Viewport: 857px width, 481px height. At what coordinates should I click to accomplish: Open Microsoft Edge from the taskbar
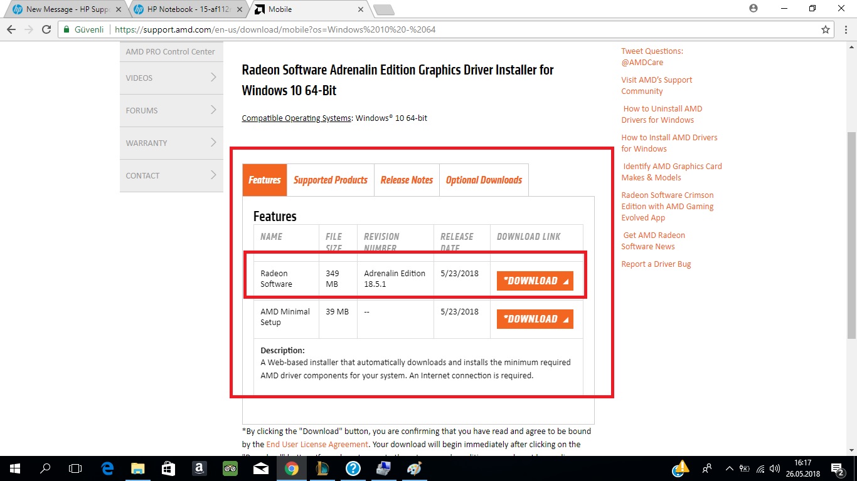click(107, 468)
